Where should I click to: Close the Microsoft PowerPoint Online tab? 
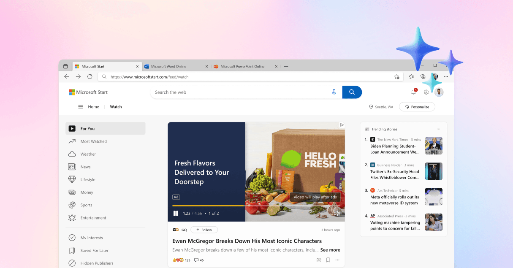(x=276, y=66)
